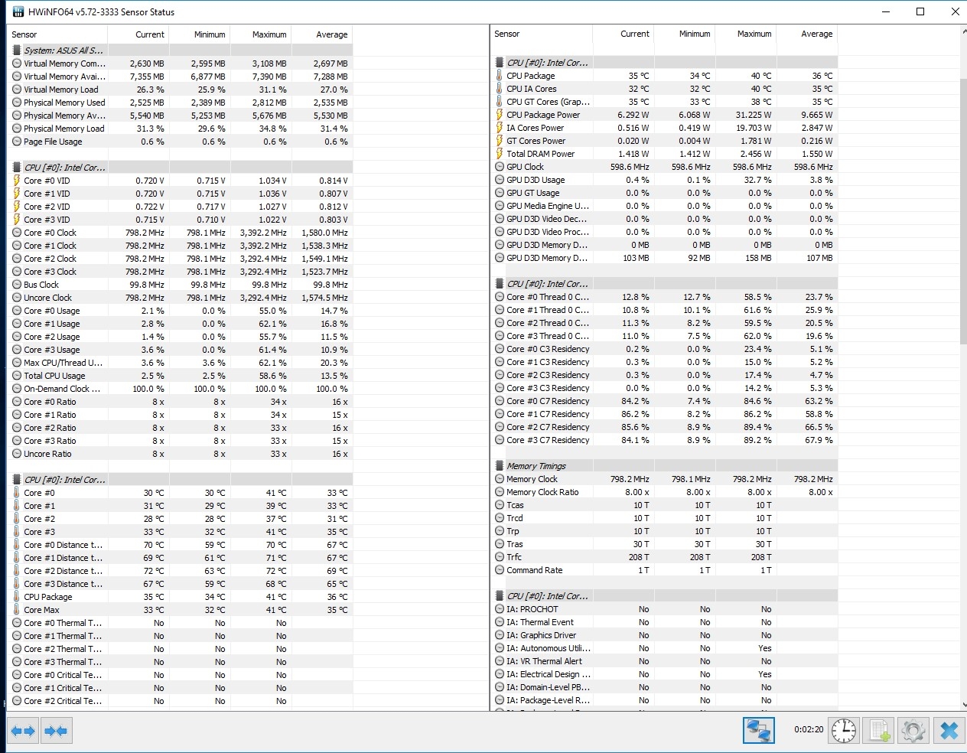The image size is (967, 753).
Task: Click the shrink layout arrows button
Action: [x=57, y=731]
